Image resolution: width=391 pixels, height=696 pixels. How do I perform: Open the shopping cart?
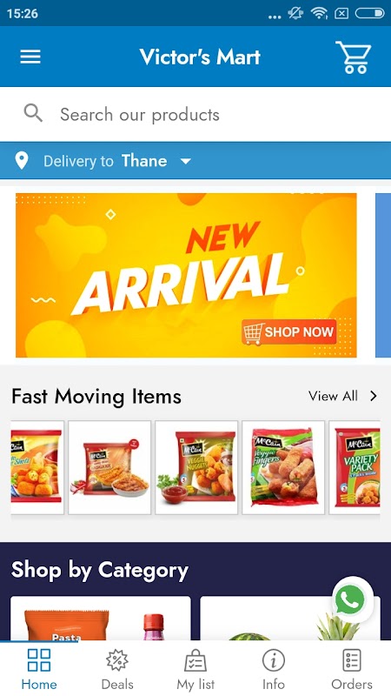click(x=354, y=57)
